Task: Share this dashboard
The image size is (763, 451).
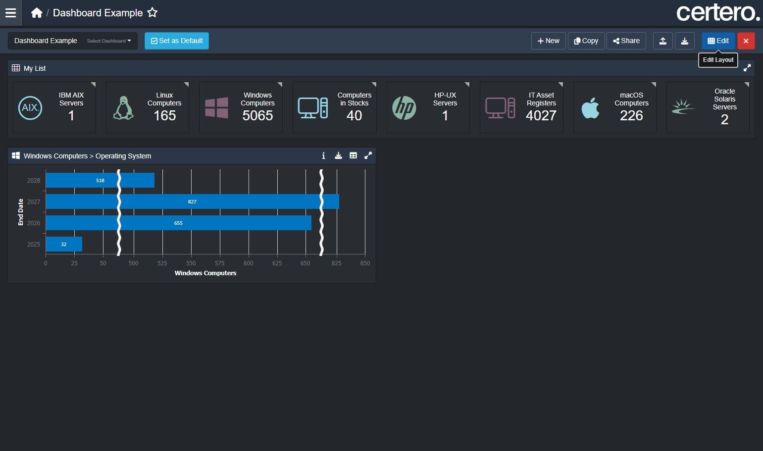Action: 626,41
